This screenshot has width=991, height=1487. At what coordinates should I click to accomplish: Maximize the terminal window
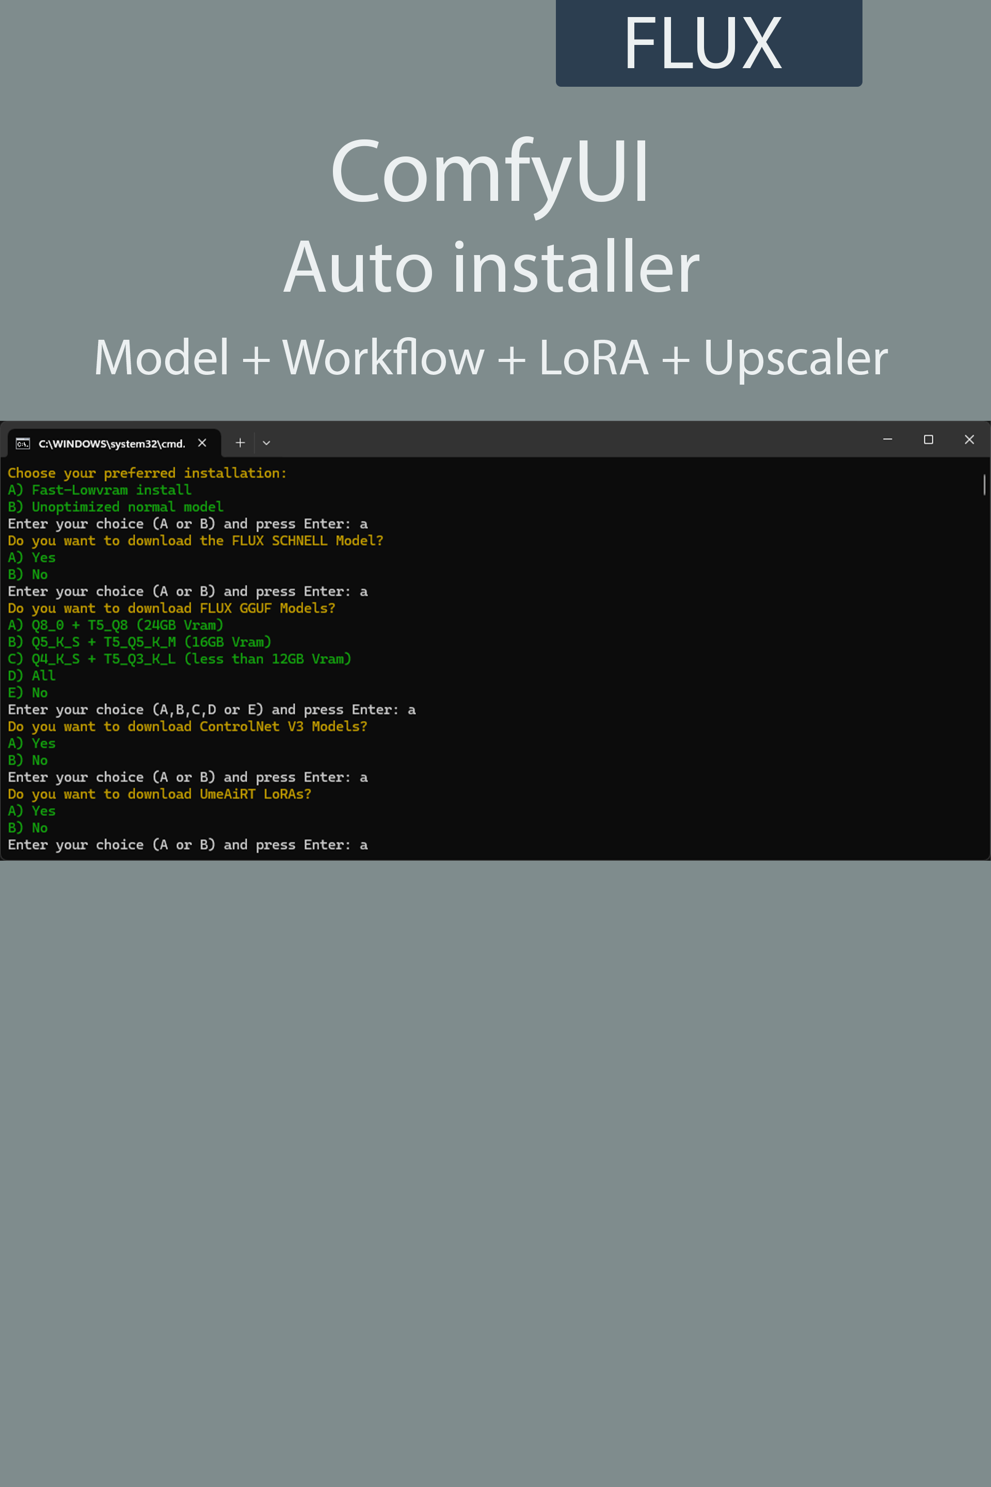point(929,439)
